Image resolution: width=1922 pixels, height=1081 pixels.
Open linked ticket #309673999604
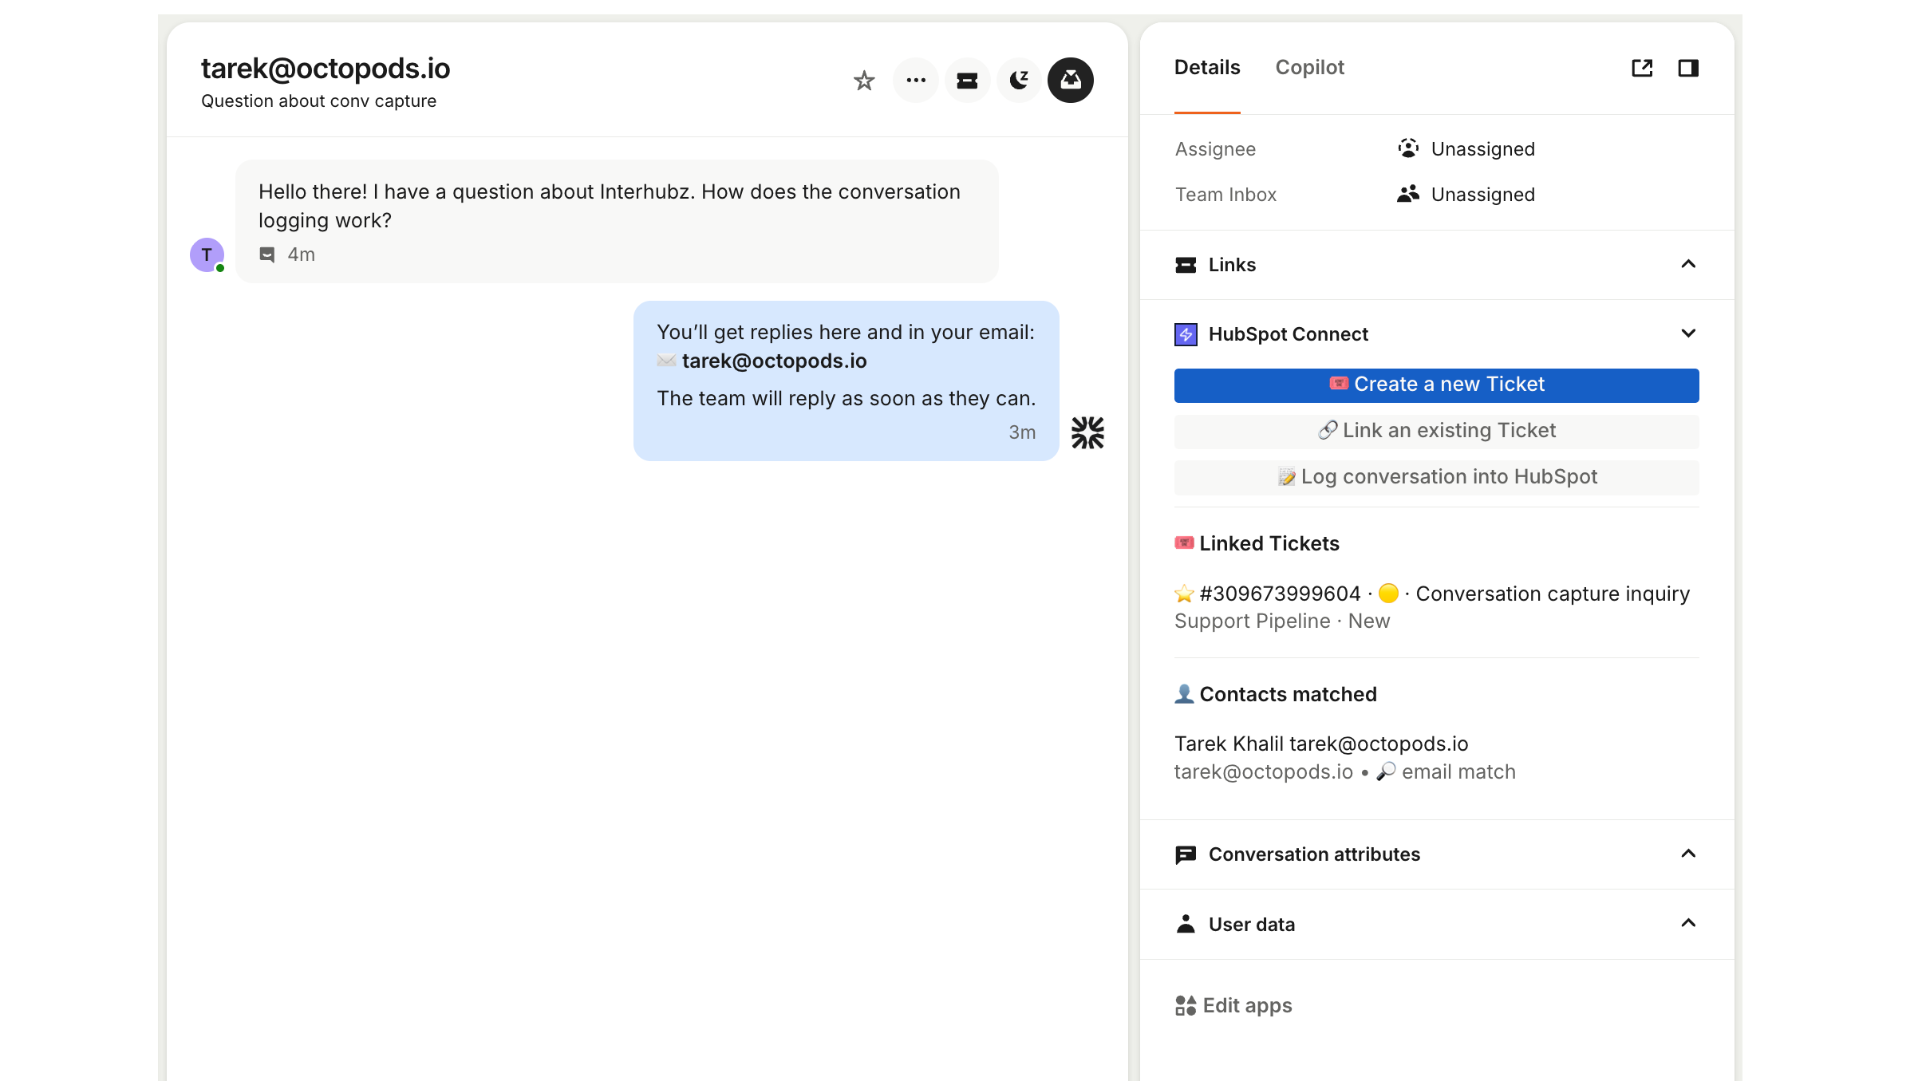pyautogui.click(x=1280, y=593)
